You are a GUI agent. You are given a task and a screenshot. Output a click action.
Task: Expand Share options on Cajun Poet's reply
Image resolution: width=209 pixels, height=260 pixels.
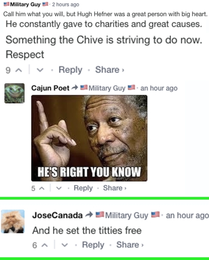(x=115, y=188)
